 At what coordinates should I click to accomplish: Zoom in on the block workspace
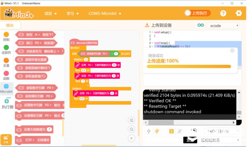(131, 120)
